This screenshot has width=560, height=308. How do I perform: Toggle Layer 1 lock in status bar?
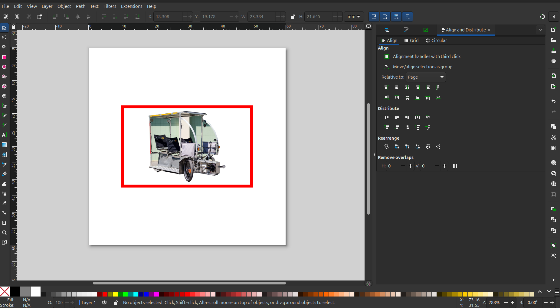click(116, 303)
